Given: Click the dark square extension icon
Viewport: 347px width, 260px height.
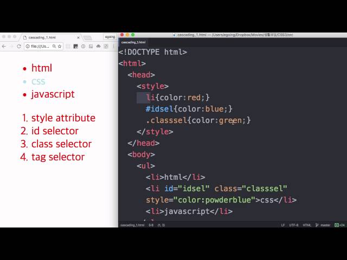Looking at the screenshot, I should 76,46.
